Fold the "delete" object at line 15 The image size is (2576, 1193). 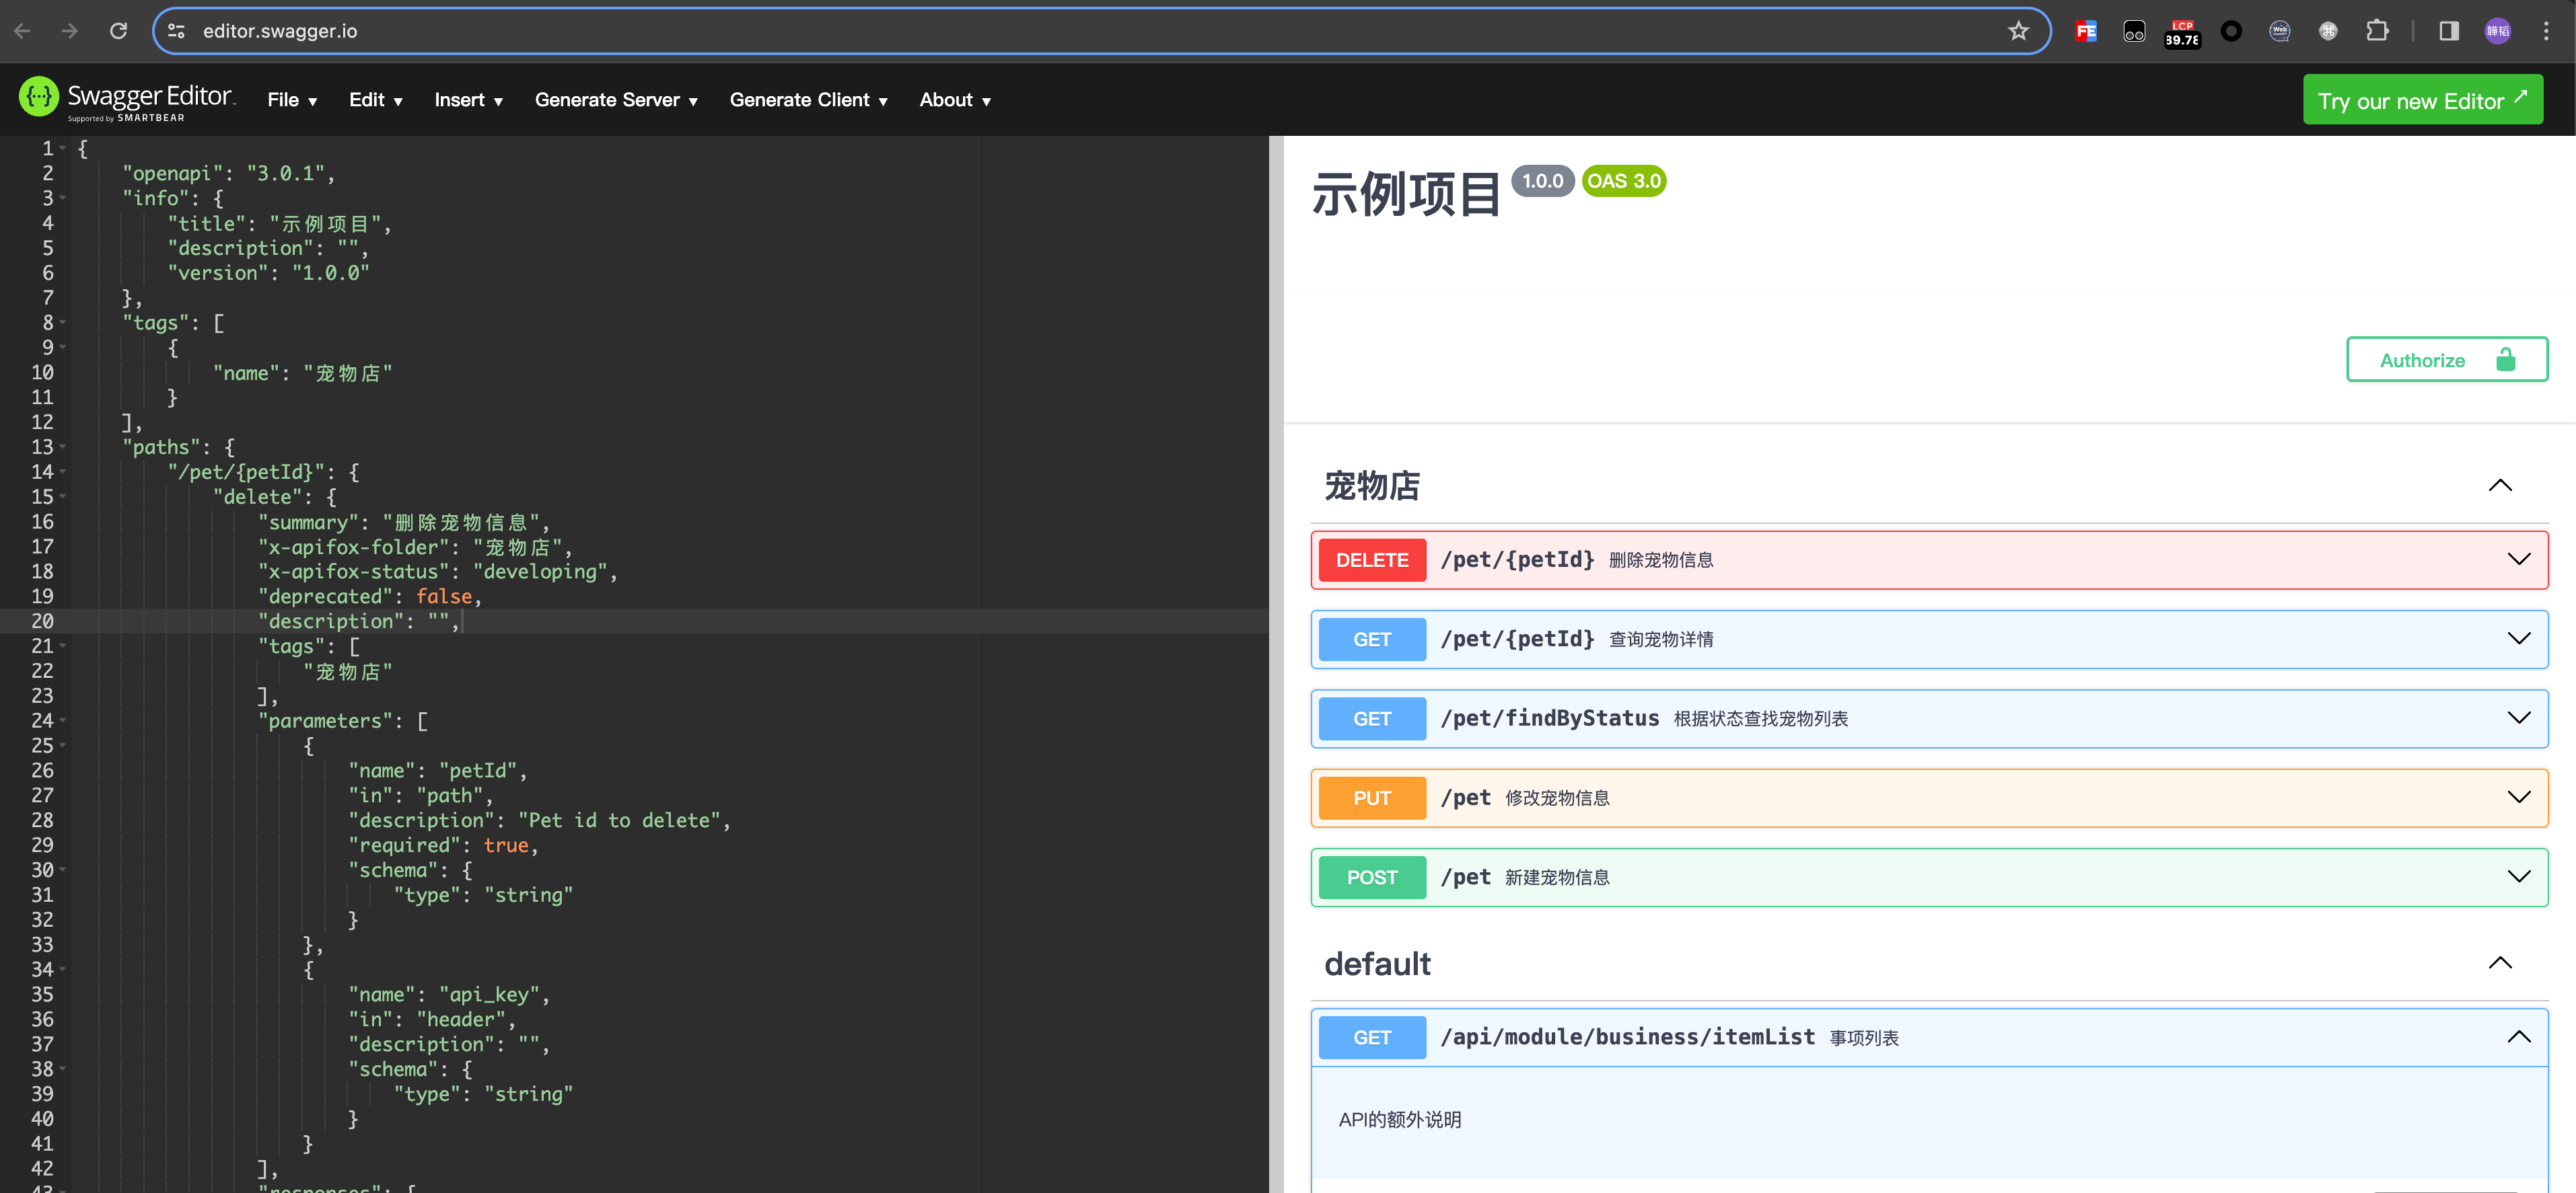tap(63, 496)
